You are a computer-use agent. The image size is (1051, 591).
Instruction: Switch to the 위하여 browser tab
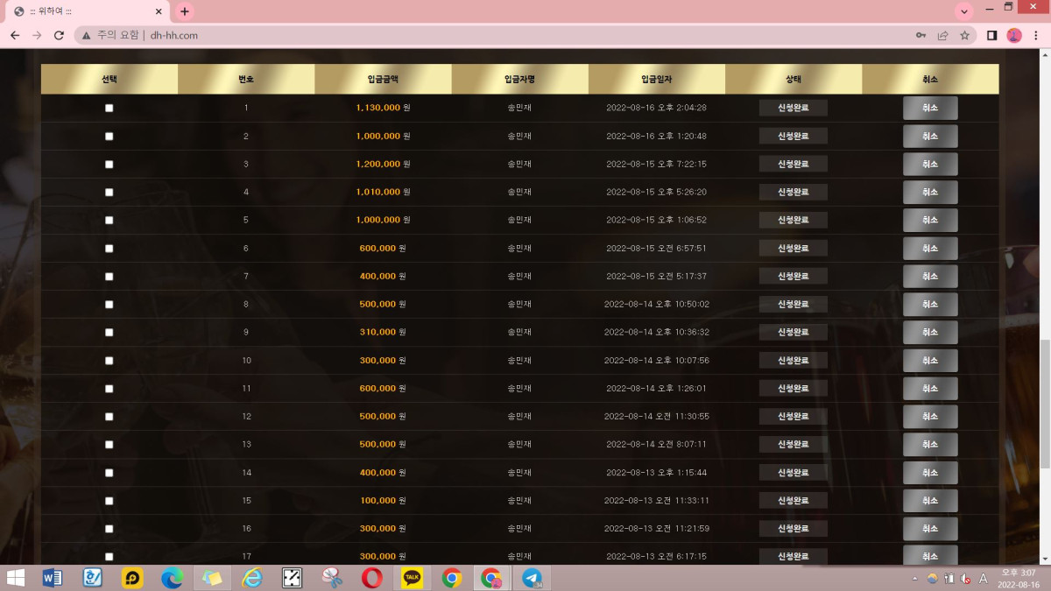coord(83,11)
